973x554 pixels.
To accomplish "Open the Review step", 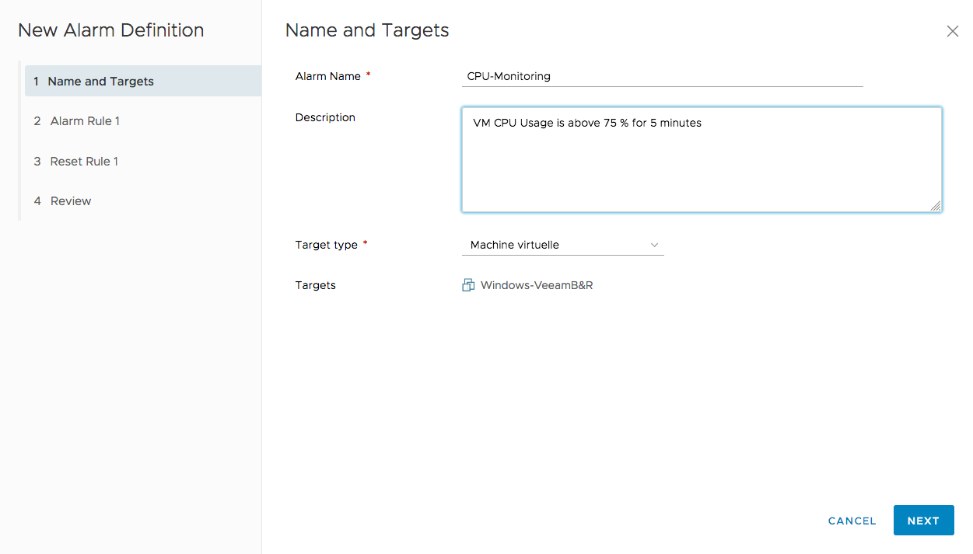I will (x=70, y=200).
